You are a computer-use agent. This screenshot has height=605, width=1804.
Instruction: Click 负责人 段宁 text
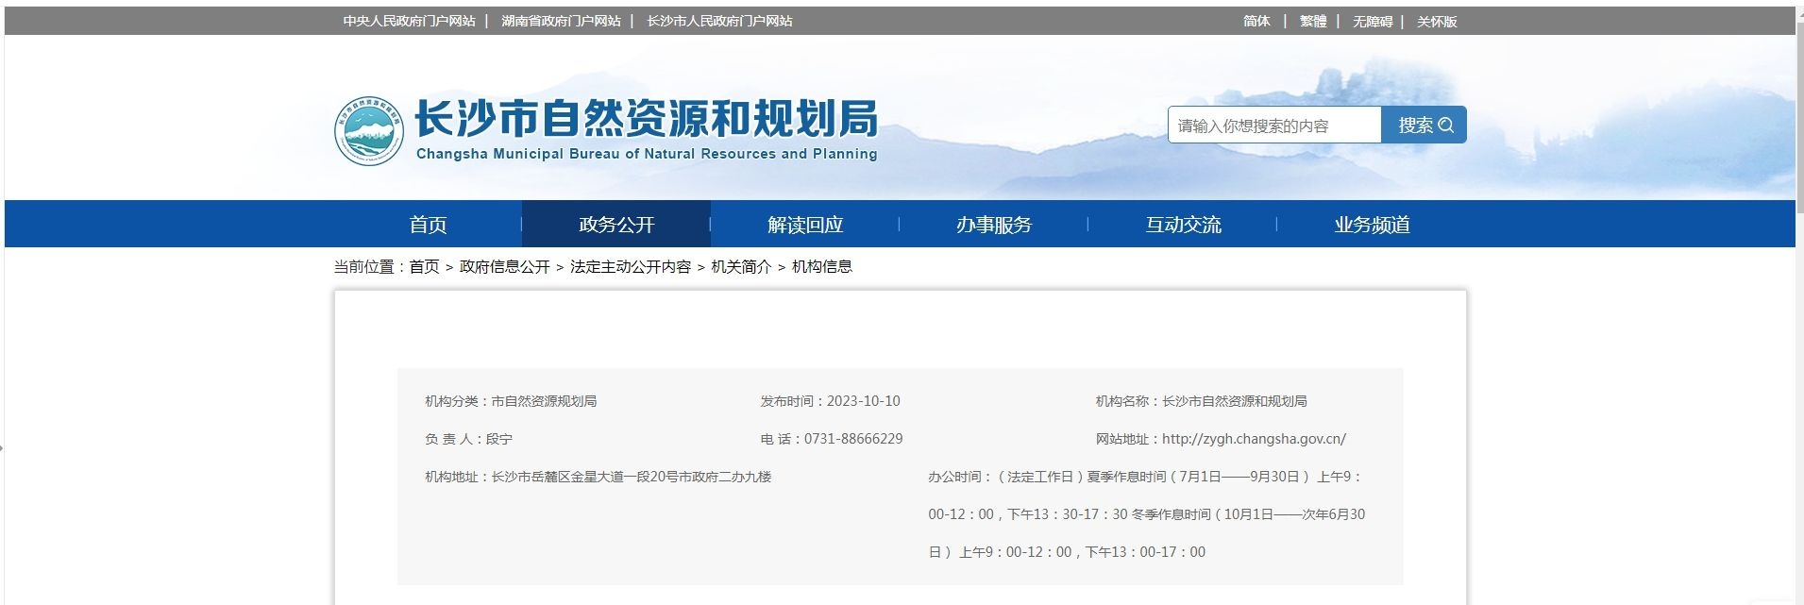pos(469,439)
